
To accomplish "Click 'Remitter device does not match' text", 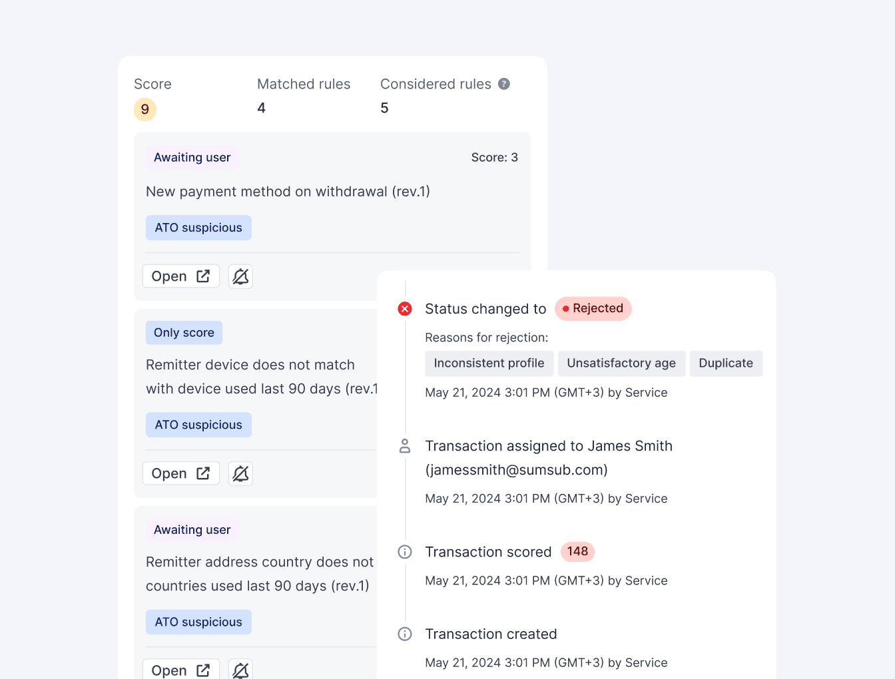I will tap(250, 365).
